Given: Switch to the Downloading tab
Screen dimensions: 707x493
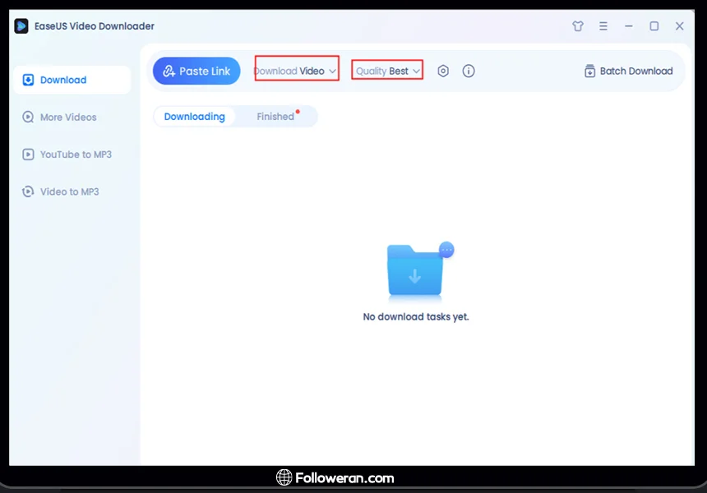Looking at the screenshot, I should click(x=195, y=117).
